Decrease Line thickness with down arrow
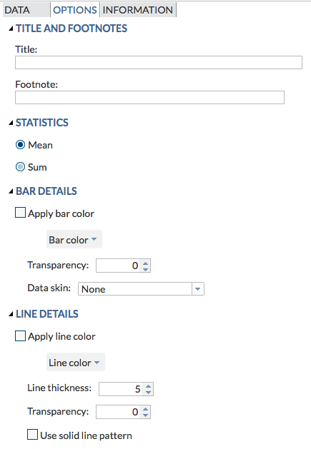 pos(148,393)
